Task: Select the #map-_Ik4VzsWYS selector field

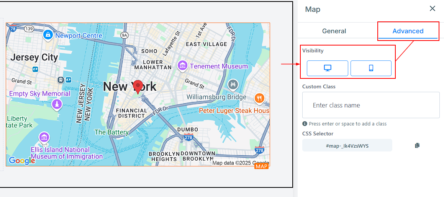Action: click(347, 145)
